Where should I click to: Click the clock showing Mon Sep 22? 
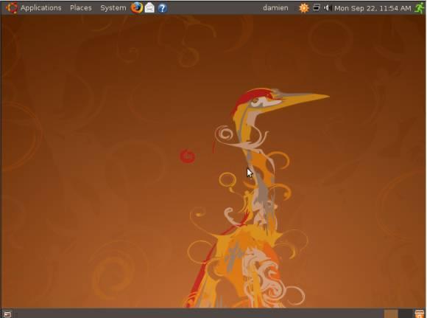point(373,8)
